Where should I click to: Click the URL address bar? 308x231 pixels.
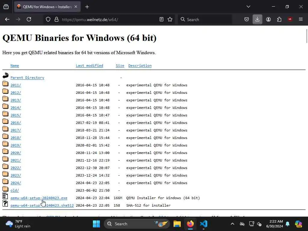[x=109, y=20]
